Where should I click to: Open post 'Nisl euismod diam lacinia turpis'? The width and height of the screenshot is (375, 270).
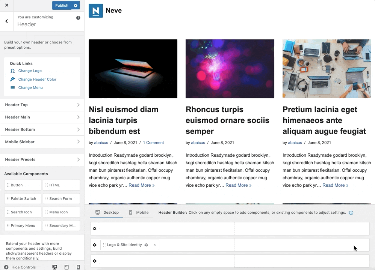pyautogui.click(x=123, y=120)
